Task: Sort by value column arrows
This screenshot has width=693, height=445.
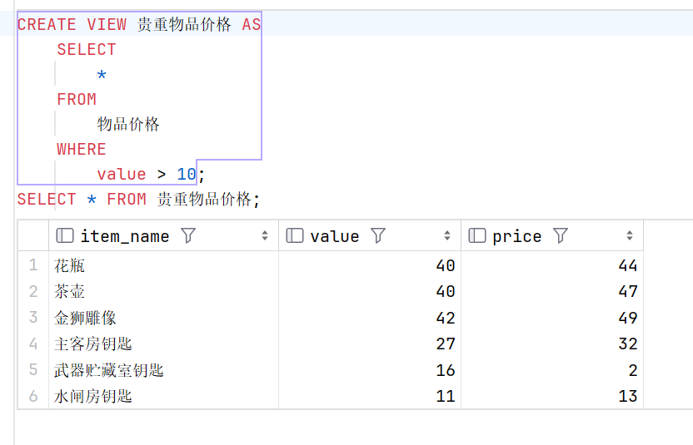Action: pyautogui.click(x=447, y=235)
